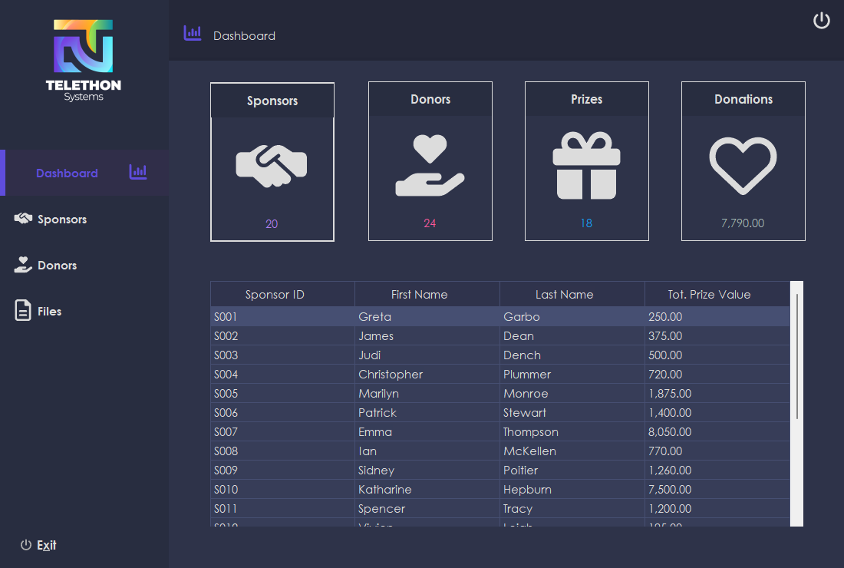Select the row for Marilyn Monroe

coord(460,393)
